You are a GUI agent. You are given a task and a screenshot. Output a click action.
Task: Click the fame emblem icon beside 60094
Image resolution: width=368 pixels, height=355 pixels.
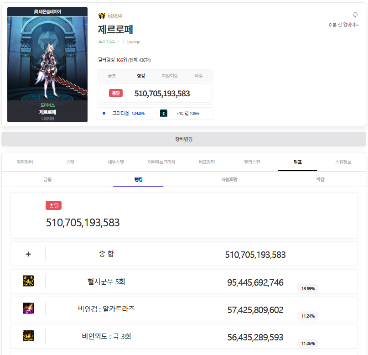pyautogui.click(x=102, y=16)
